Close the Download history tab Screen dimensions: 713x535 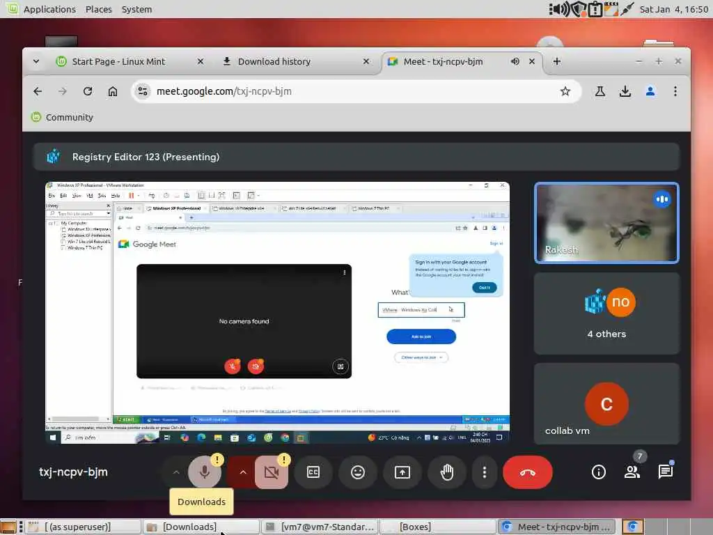(366, 61)
